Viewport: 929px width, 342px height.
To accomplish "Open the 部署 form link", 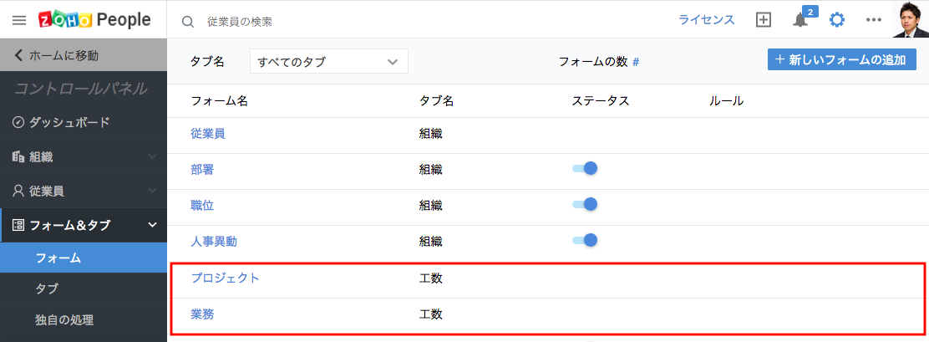I will click(x=202, y=170).
